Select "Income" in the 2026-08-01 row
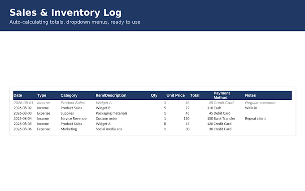 coord(44,103)
